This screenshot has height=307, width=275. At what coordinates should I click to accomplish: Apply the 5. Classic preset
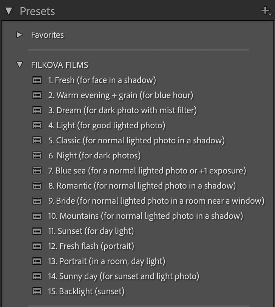[136, 140]
